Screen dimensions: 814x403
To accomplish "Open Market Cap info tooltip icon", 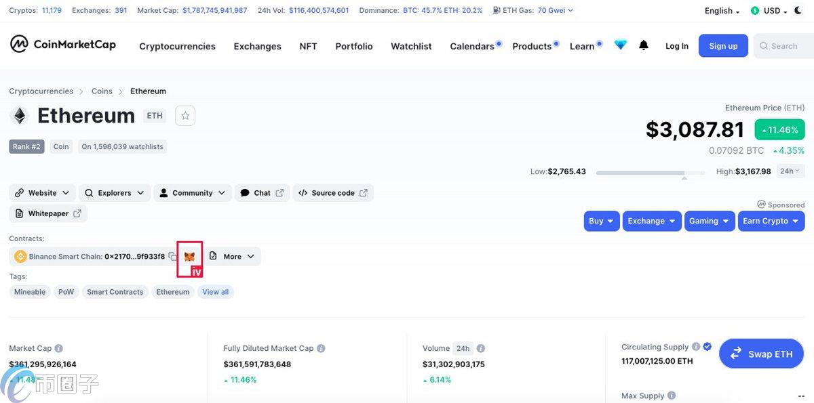I will [59, 348].
